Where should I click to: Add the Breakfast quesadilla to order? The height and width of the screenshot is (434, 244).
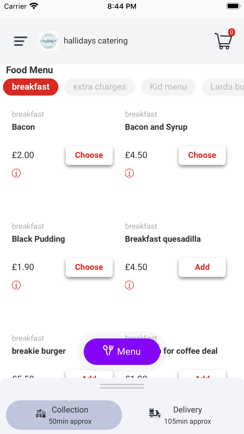click(x=202, y=267)
